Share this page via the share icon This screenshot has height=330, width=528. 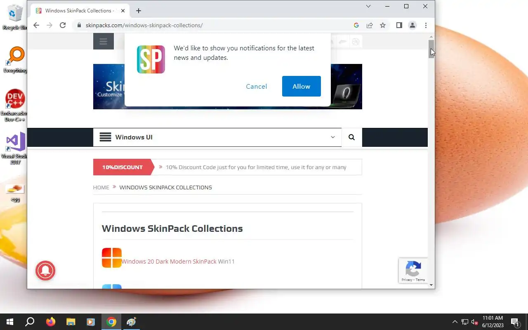370,25
